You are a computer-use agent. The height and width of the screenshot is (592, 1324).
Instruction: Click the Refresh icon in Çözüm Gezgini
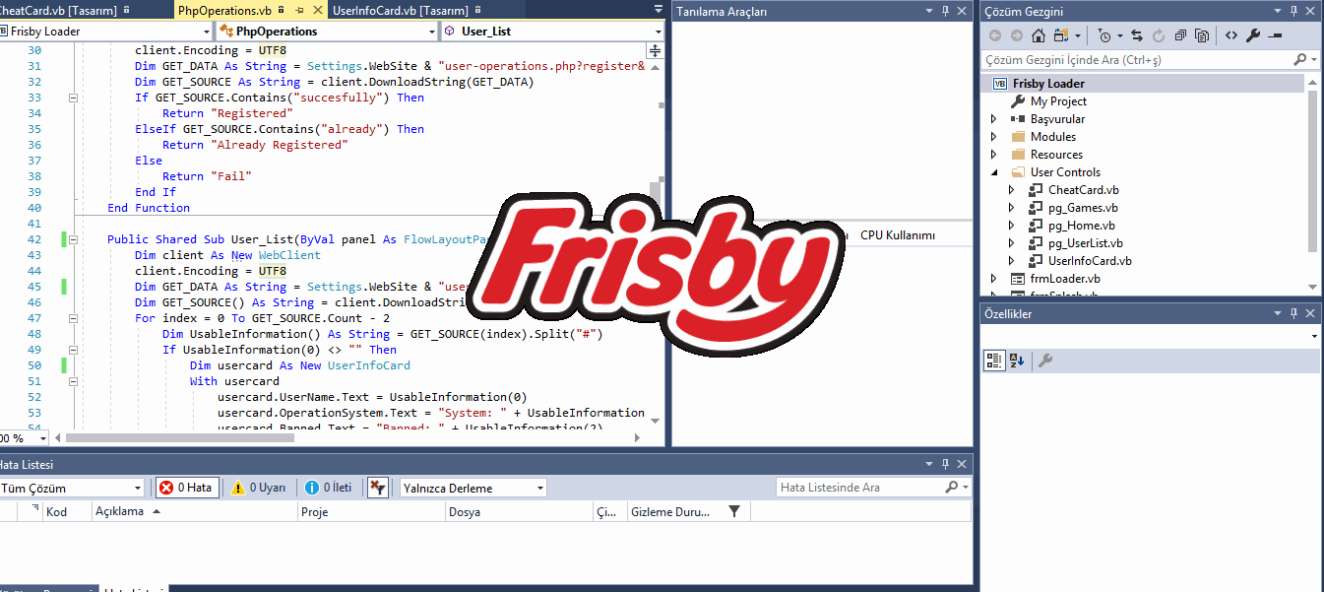point(1159,35)
